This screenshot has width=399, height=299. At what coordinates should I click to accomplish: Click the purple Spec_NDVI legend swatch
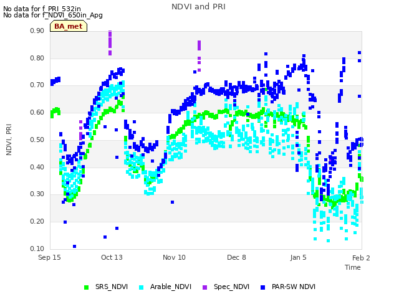[x=205, y=287]
